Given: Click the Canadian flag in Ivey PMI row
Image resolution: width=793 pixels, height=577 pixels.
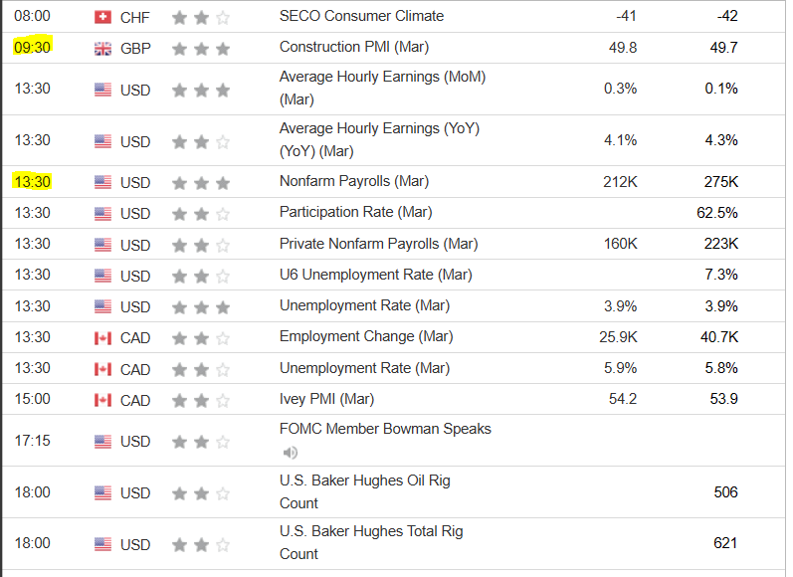Looking at the screenshot, I should pos(102,400).
